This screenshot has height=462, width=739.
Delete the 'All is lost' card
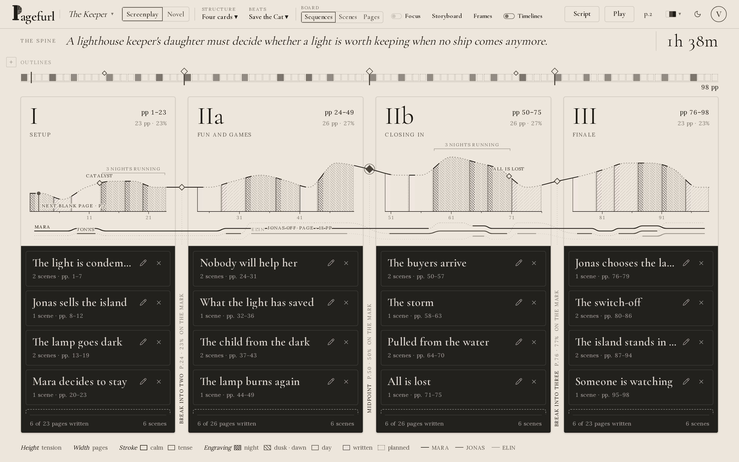tap(534, 382)
